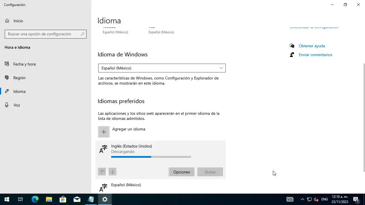Image resolution: width=365 pixels, height=205 pixels.
Task: Click the taskbar app icon left of Settings
Action: pyautogui.click(x=91, y=199)
